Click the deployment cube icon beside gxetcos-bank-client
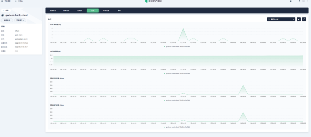 pyautogui.click(x=3, y=15)
